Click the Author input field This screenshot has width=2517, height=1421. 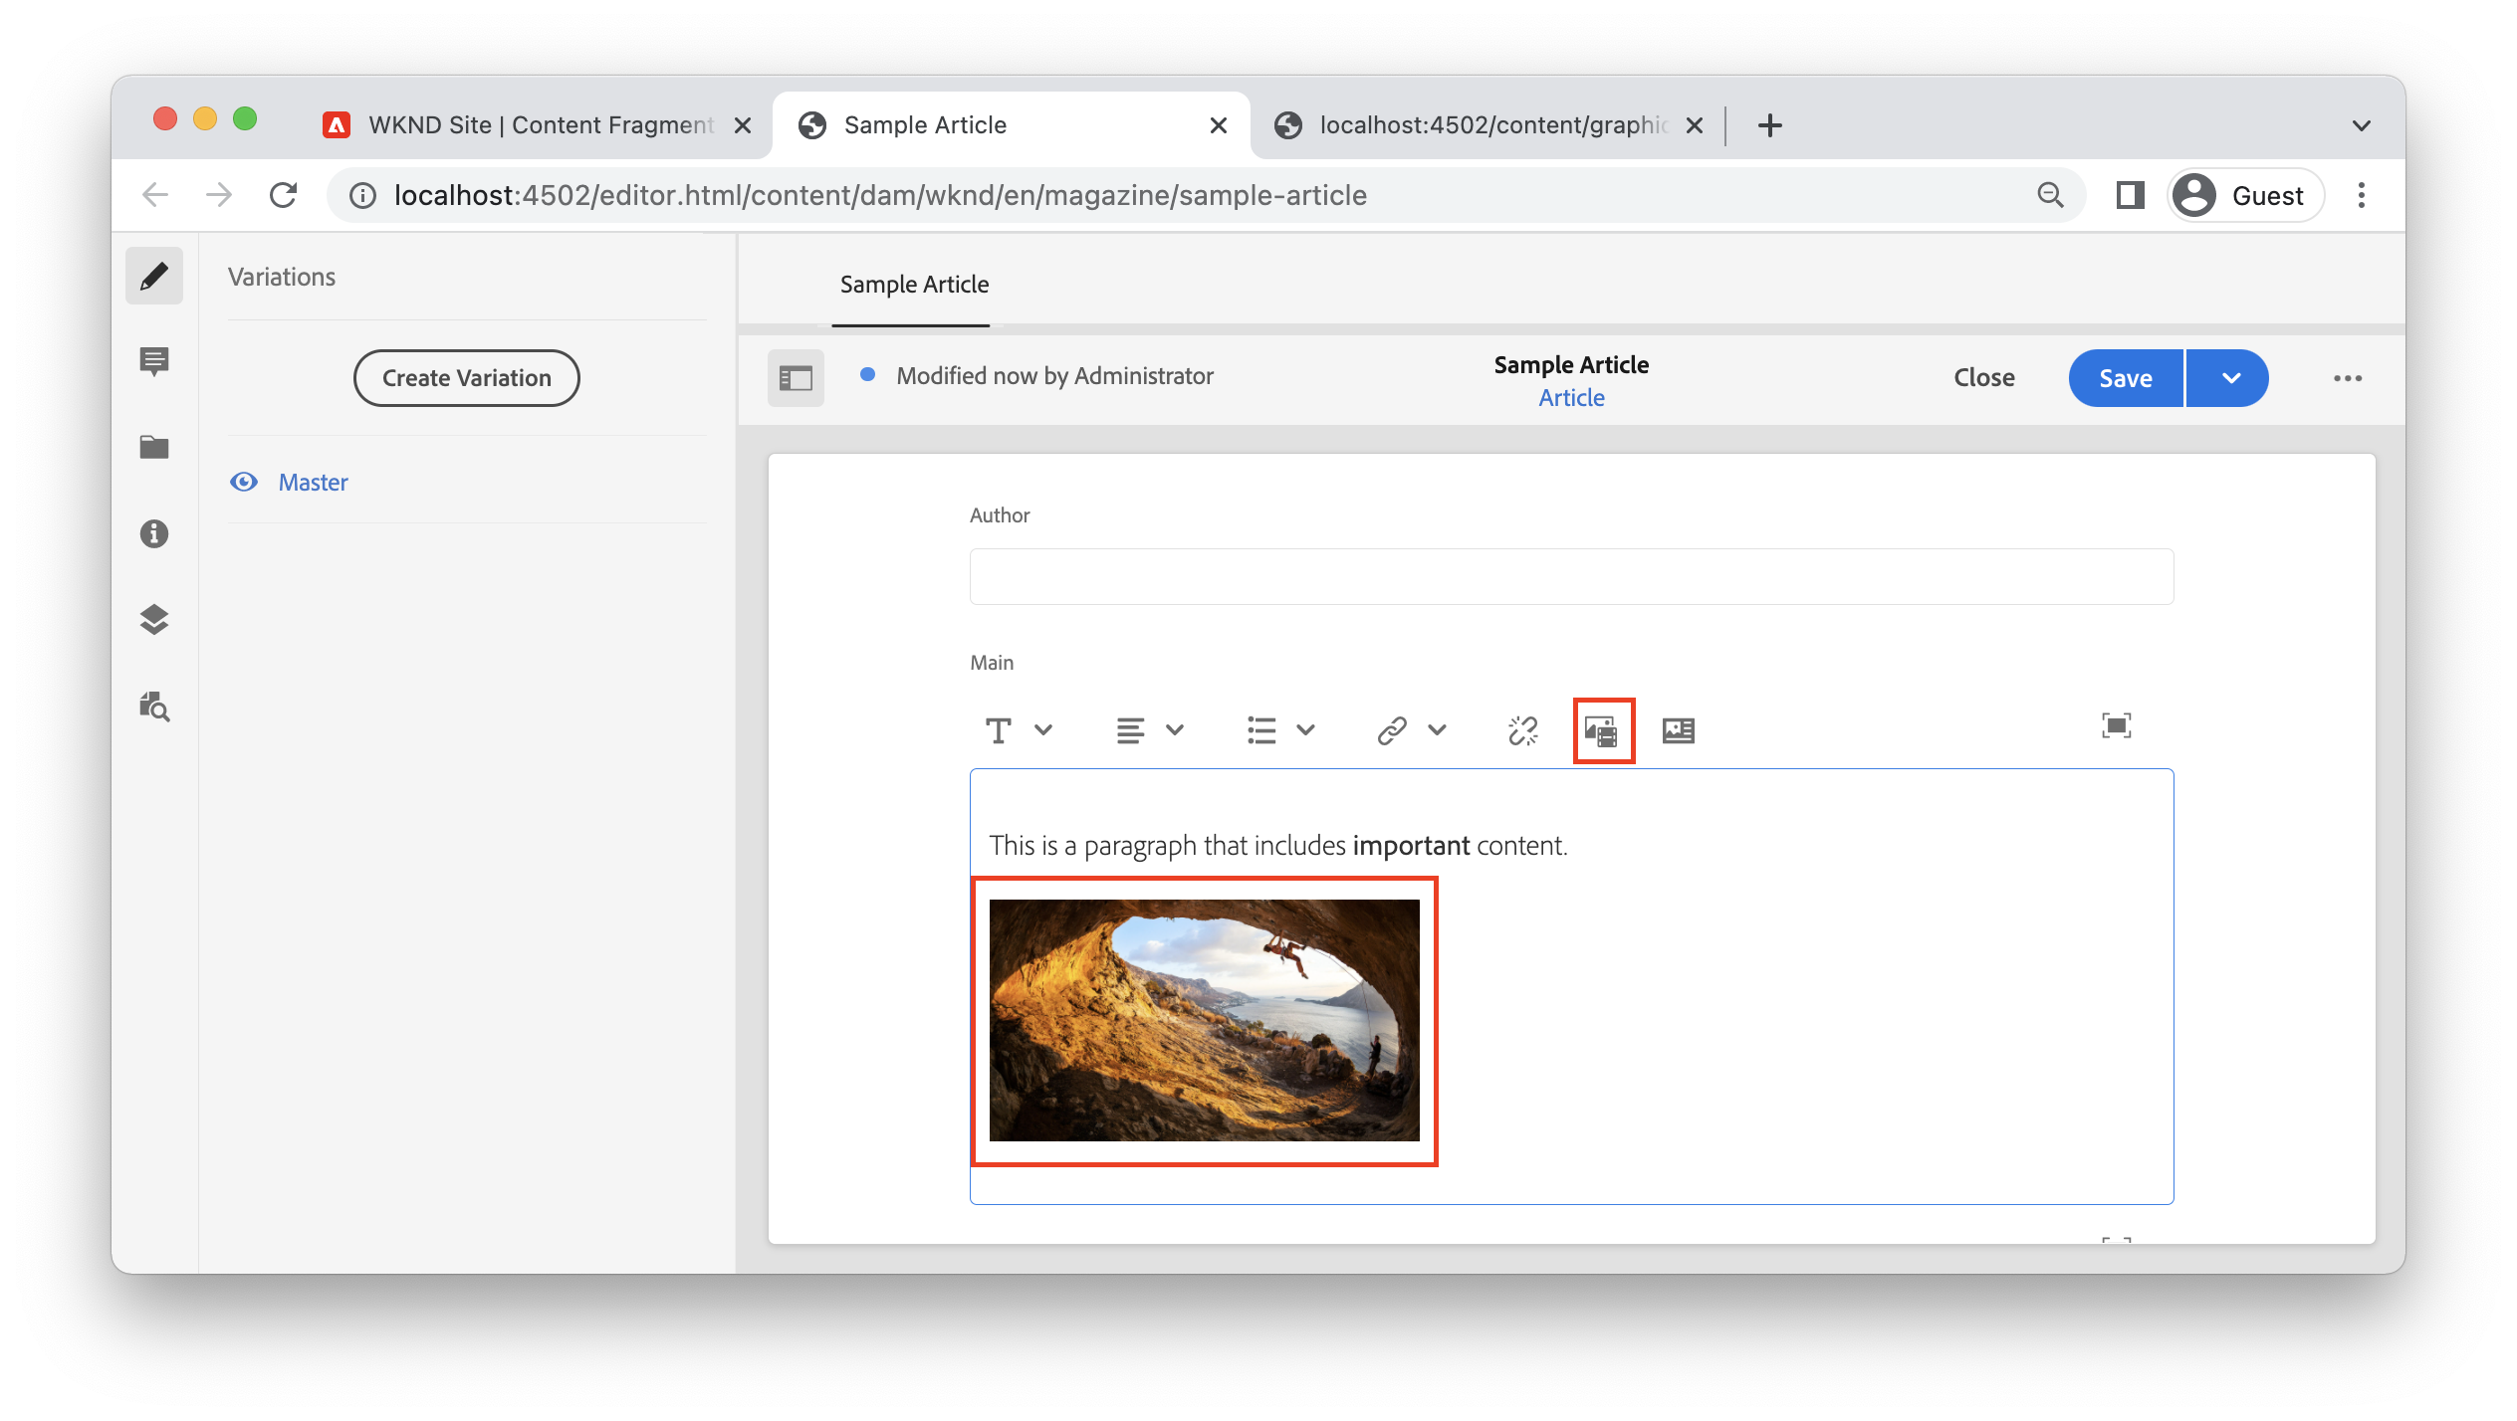click(1570, 576)
